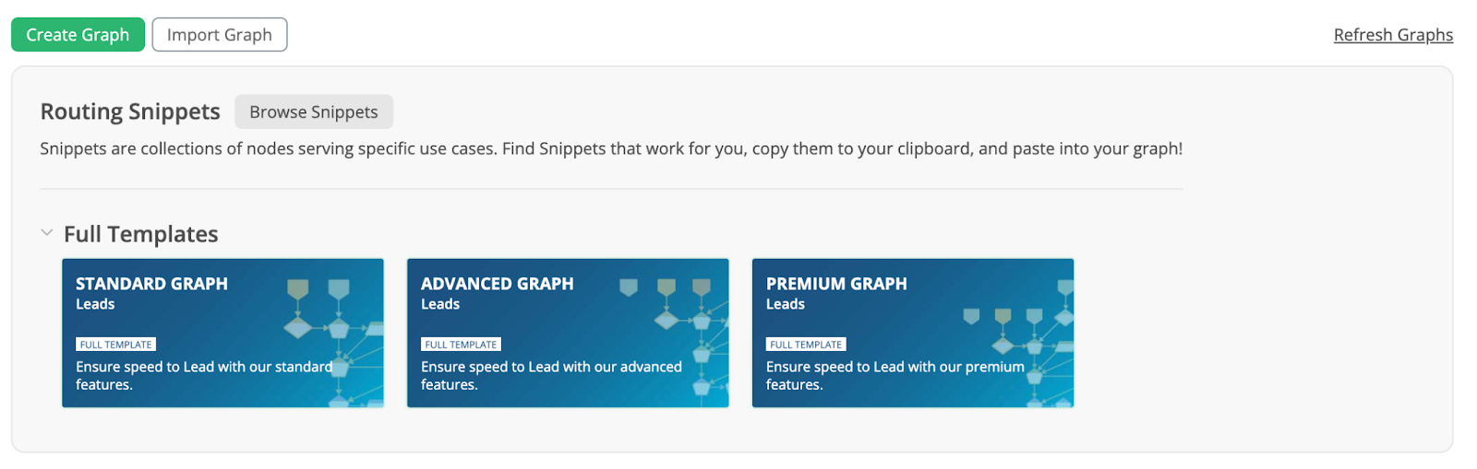Click the Full Template badge on Premium Graph
The width and height of the screenshot is (1477, 469).
click(x=806, y=345)
